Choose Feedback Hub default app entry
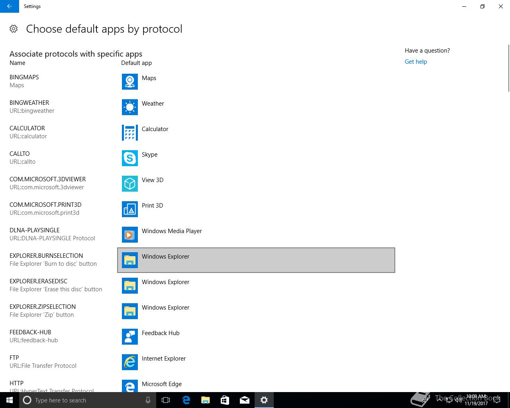The image size is (510, 408). pyautogui.click(x=256, y=337)
